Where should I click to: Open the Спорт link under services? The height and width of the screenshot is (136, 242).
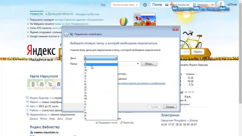click(x=69, y=119)
